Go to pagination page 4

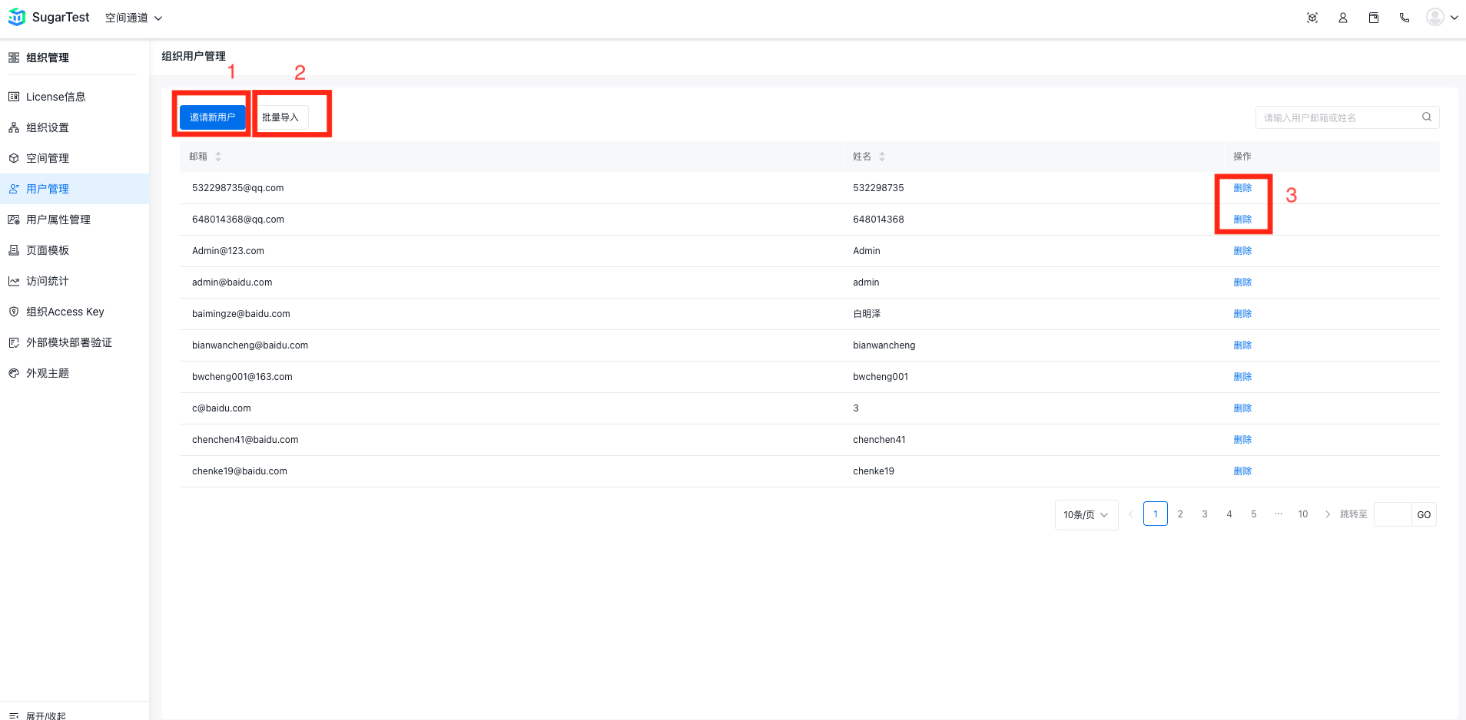pos(1229,514)
